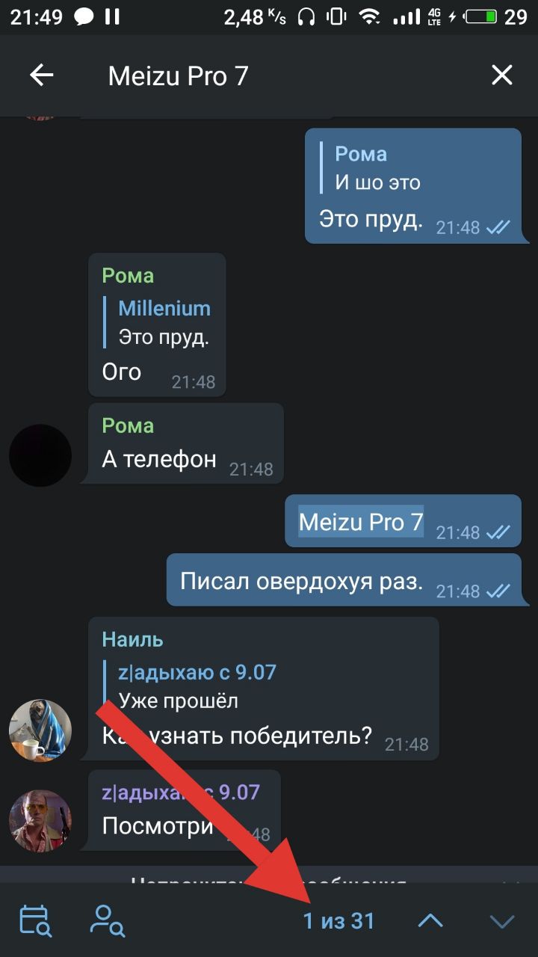
Task: Open z|адыхаю с 9.07 user avatar
Action: 40,820
